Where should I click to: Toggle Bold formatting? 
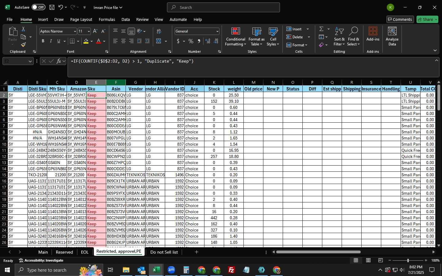[x=43, y=41]
